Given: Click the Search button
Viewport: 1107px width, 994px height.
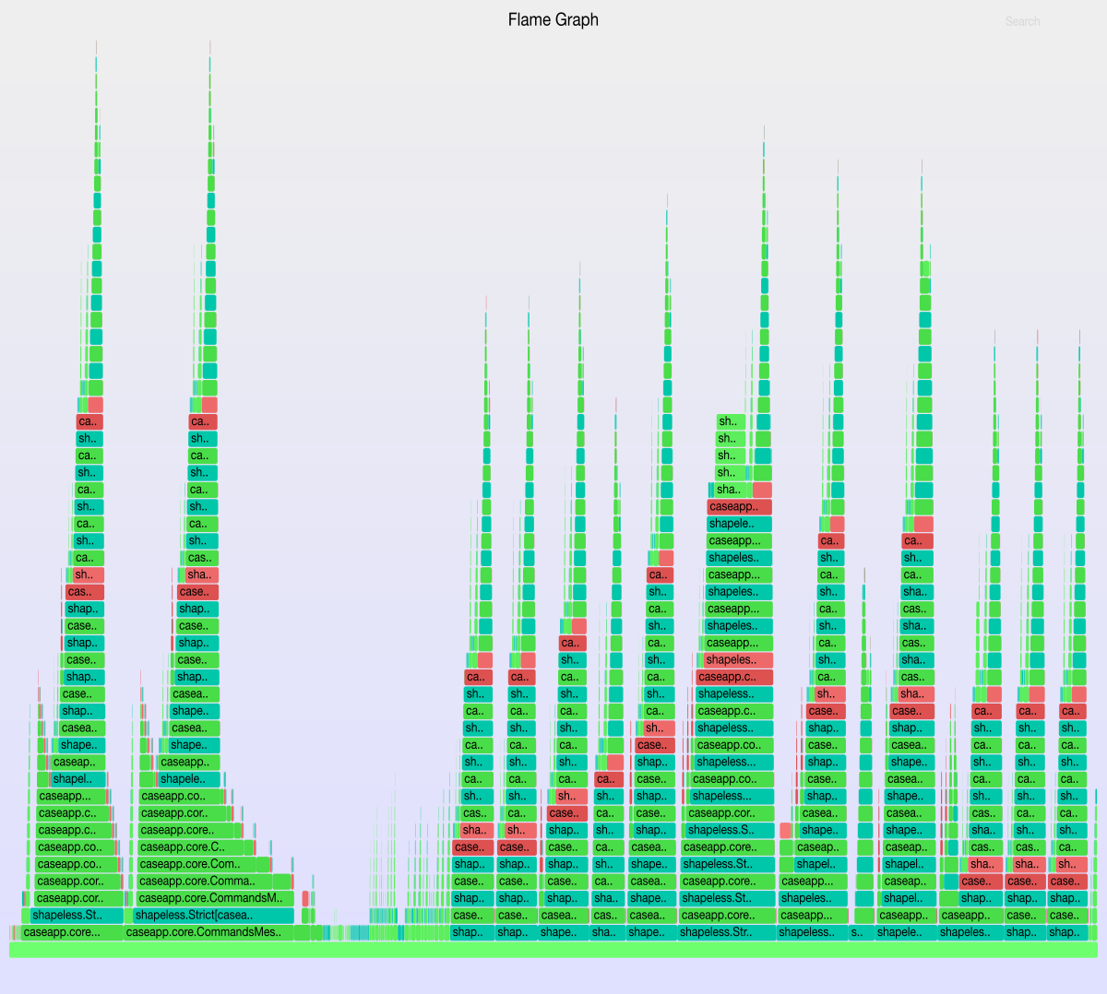Looking at the screenshot, I should point(1022,21).
